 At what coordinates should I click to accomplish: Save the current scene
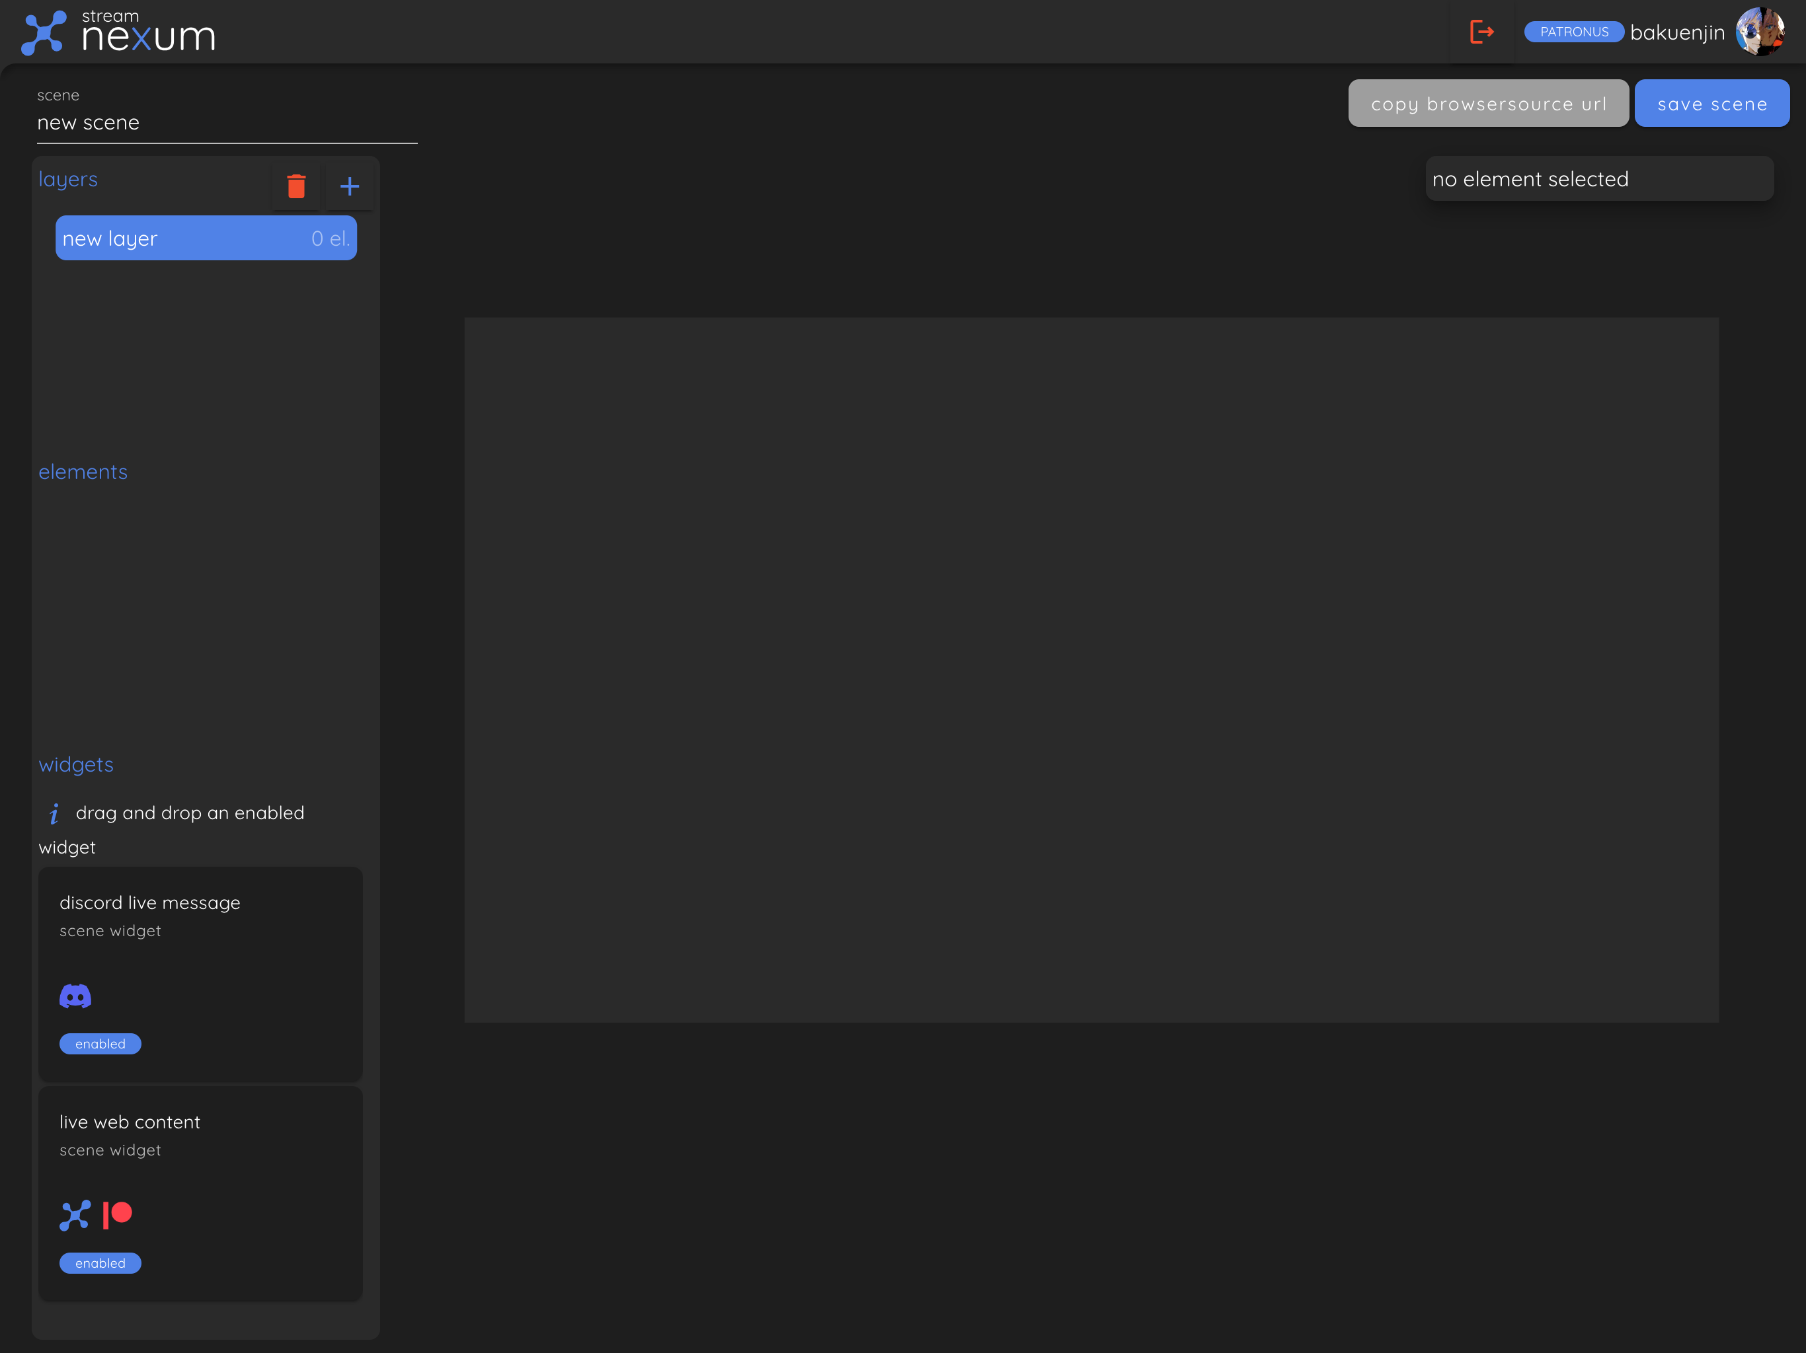[1711, 104]
